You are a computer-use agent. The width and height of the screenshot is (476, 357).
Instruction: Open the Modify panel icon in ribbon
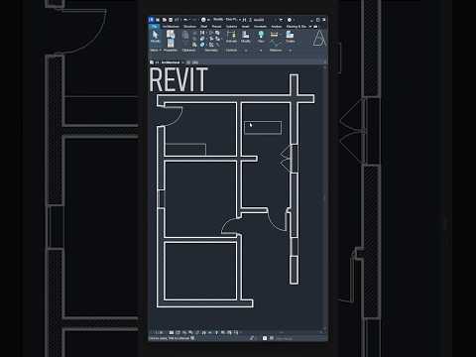click(x=245, y=36)
